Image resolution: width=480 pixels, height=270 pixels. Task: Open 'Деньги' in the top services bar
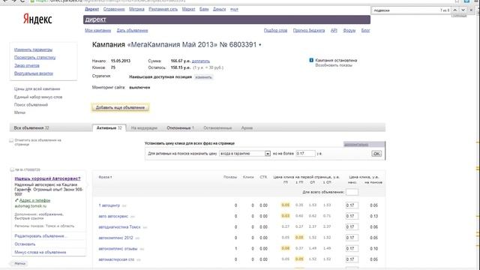(219, 9)
